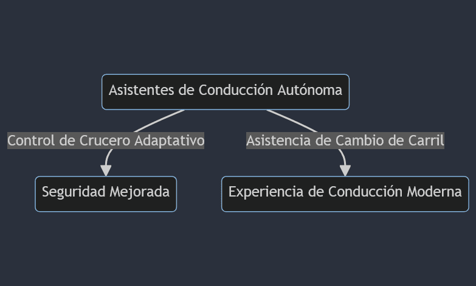This screenshot has height=286, width=476.
Task: Click the word Adaptativo in the left edge label
Action: pos(170,141)
